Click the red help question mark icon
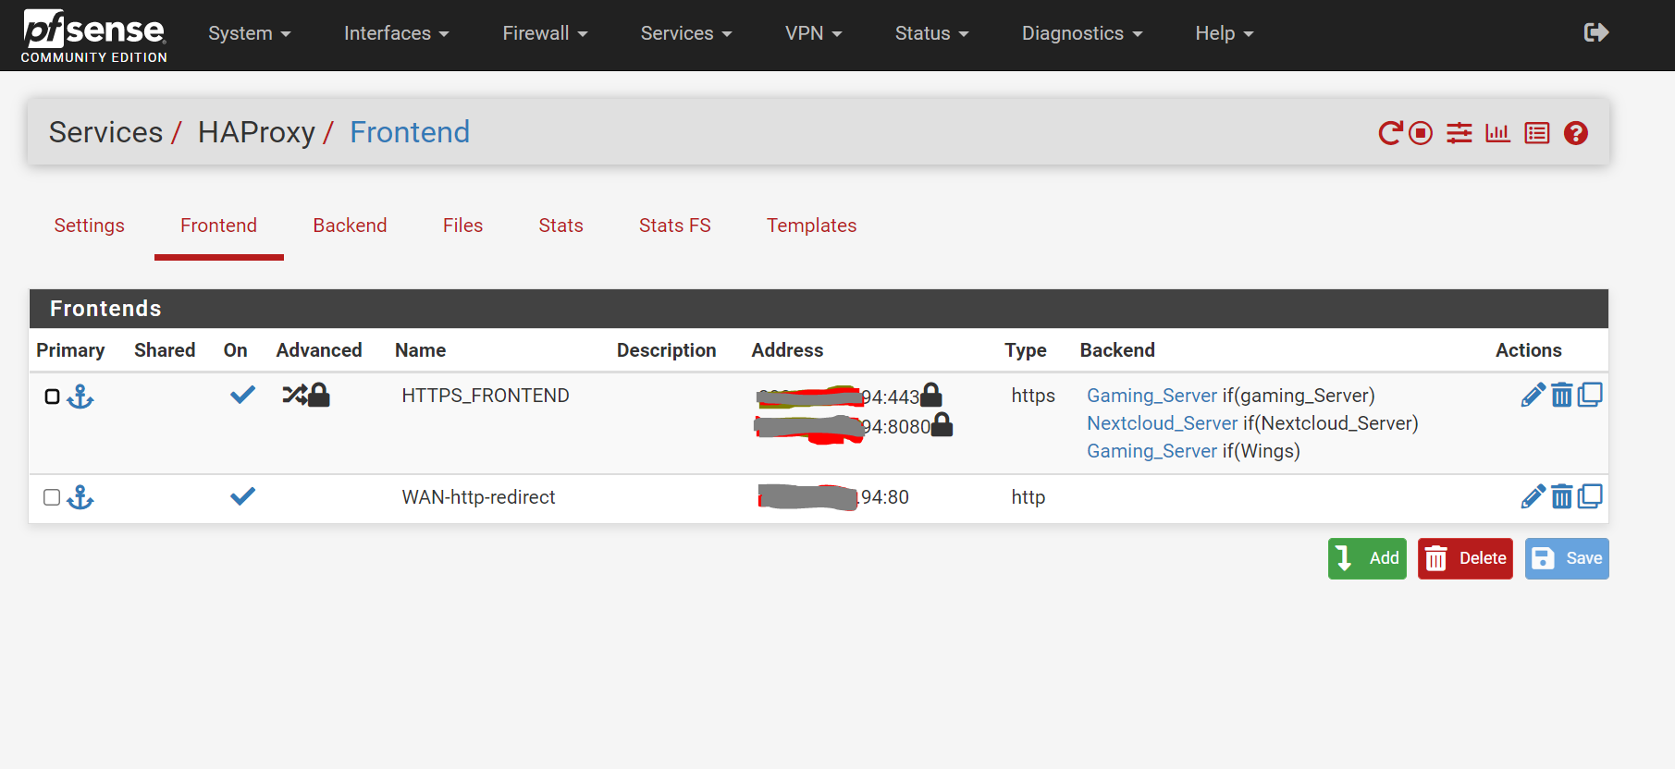 click(1576, 133)
